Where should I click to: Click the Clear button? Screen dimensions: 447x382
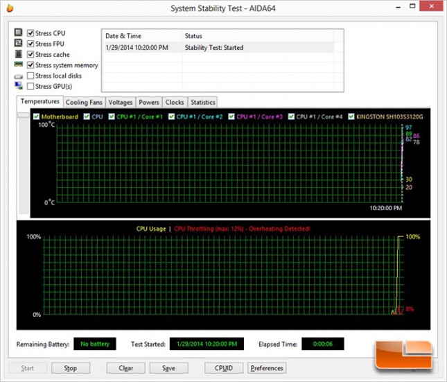point(125,368)
